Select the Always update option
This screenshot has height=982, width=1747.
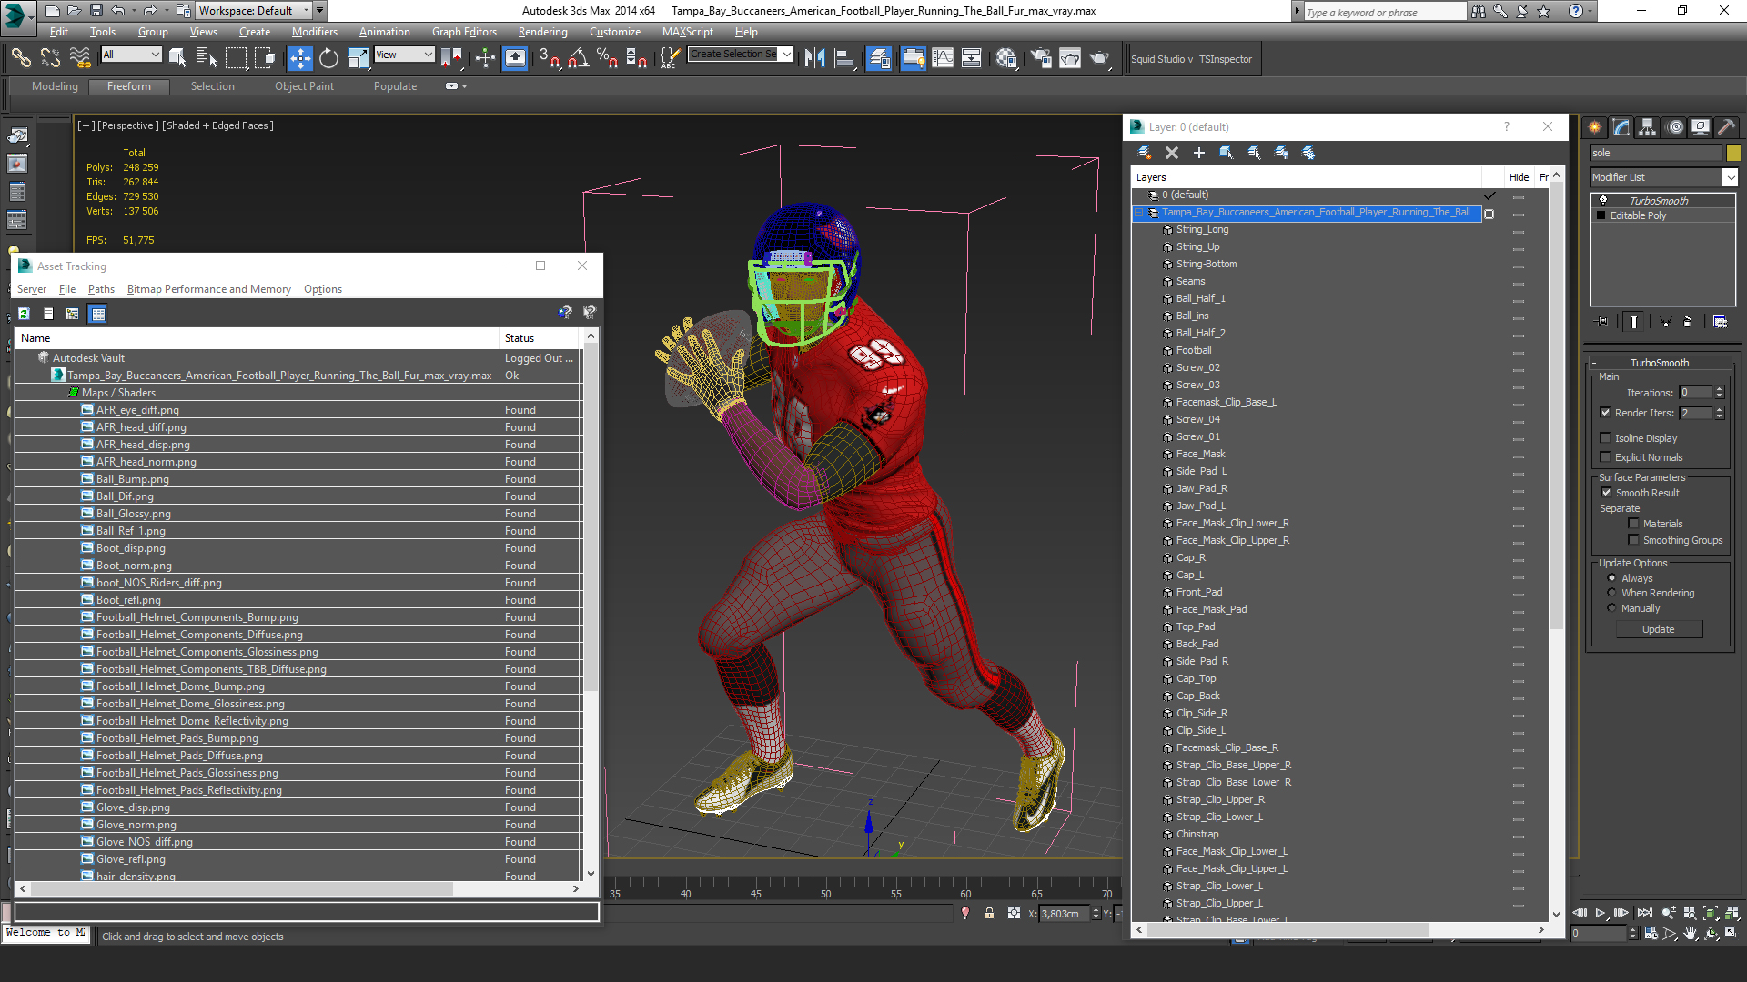[x=1612, y=578]
